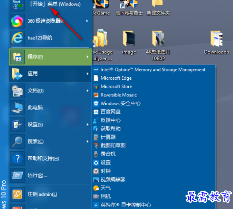Image resolution: width=234 pixels, height=209 pixels.
Task: Click the Reversible Mosaic icon
Action: tap(96, 95)
